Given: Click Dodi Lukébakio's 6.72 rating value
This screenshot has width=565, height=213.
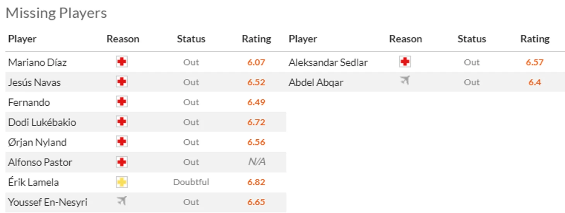Looking at the screenshot, I should coord(256,122).
